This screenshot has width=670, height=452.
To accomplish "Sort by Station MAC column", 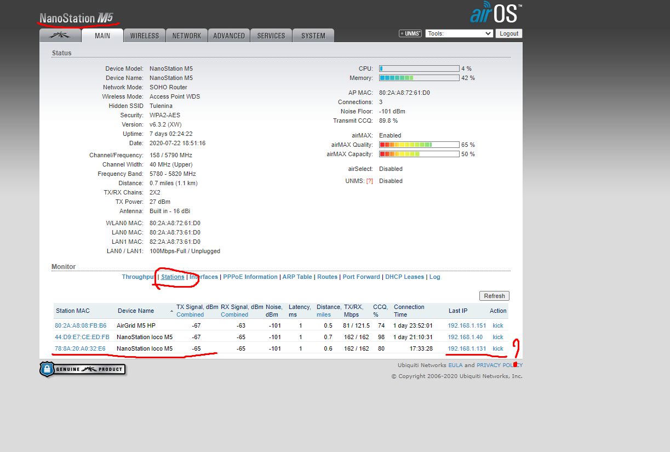I will pyautogui.click(x=73, y=311).
